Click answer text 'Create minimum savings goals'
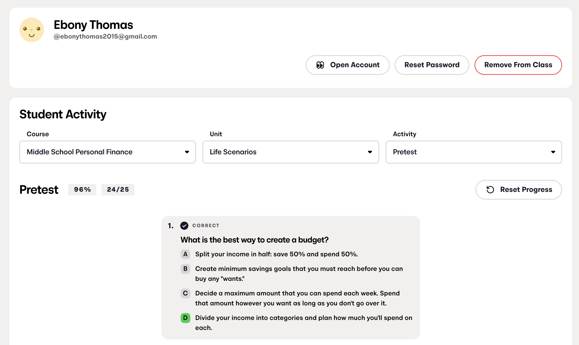 (x=299, y=274)
